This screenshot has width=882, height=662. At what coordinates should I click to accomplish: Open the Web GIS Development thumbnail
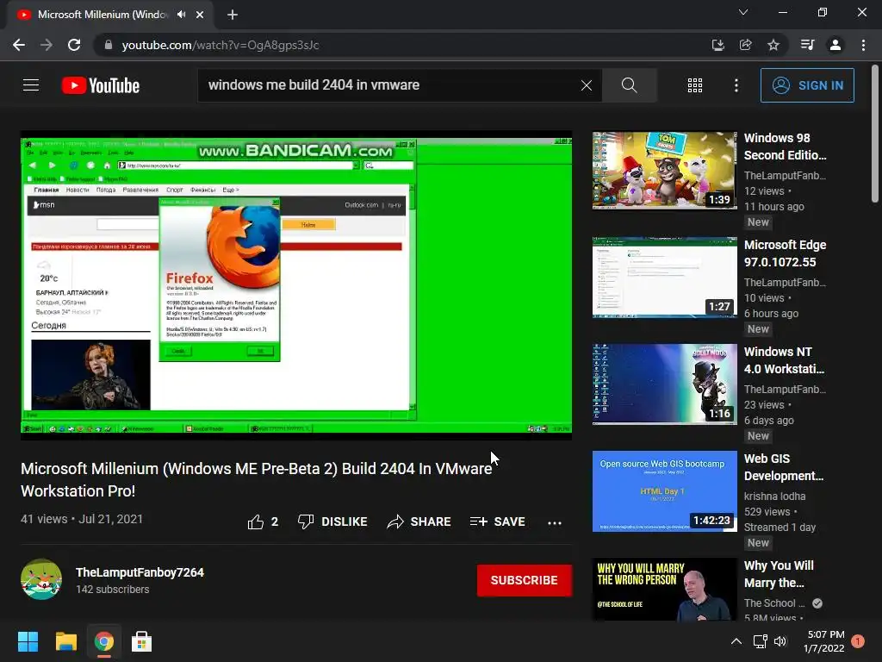[x=664, y=491]
